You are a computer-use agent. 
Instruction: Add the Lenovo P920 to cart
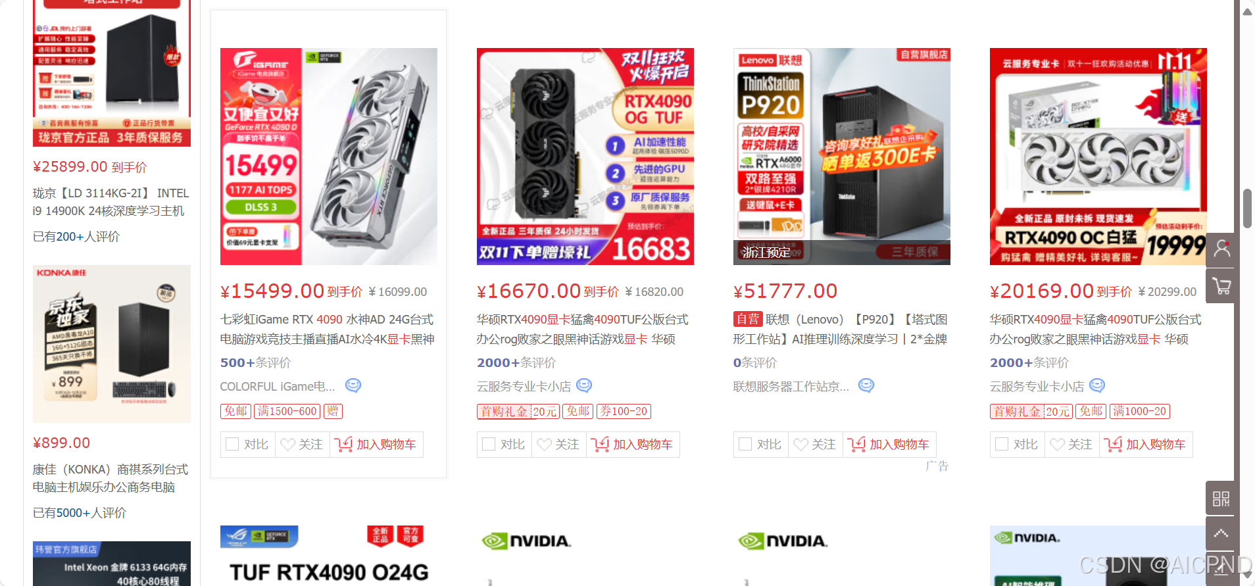[x=889, y=445]
